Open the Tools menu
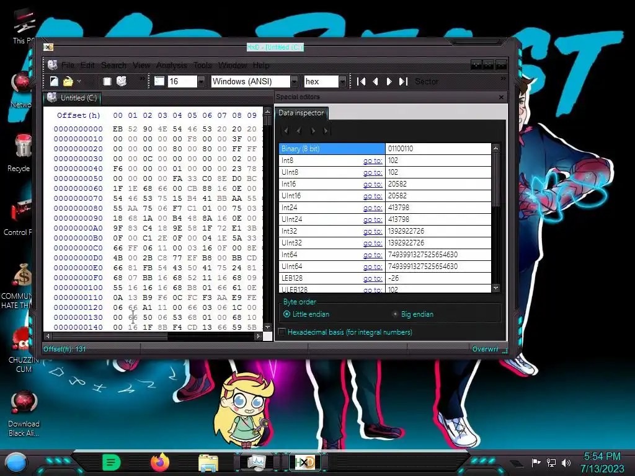Image resolution: width=635 pixels, height=476 pixels. (x=203, y=65)
